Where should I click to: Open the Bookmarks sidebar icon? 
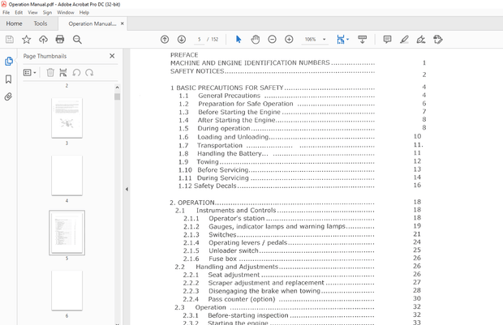pyautogui.click(x=9, y=79)
